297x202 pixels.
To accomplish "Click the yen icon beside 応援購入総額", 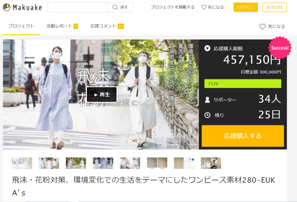I will (x=207, y=48).
